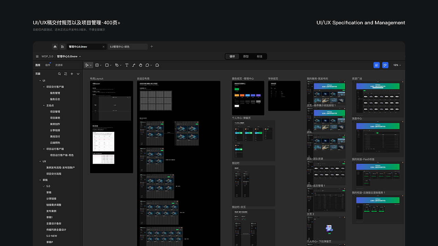Image resolution: width=438 pixels, height=246 pixels.
Task: Pick the green brand color swatch
Action: [237, 89]
